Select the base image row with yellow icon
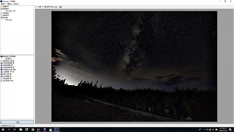This screenshot has height=132, width=234. 5,7
